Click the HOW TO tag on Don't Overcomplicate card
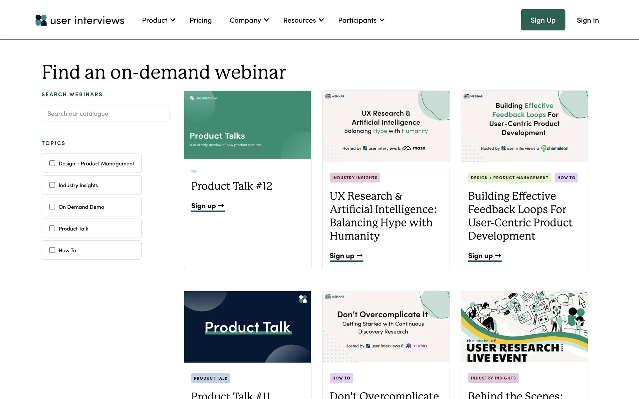 (x=341, y=378)
